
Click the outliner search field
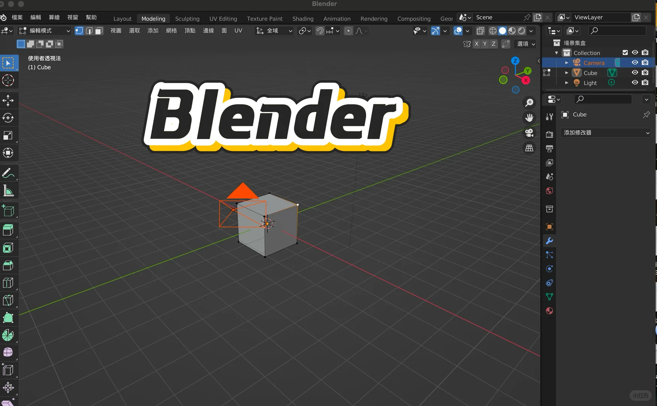pos(617,30)
